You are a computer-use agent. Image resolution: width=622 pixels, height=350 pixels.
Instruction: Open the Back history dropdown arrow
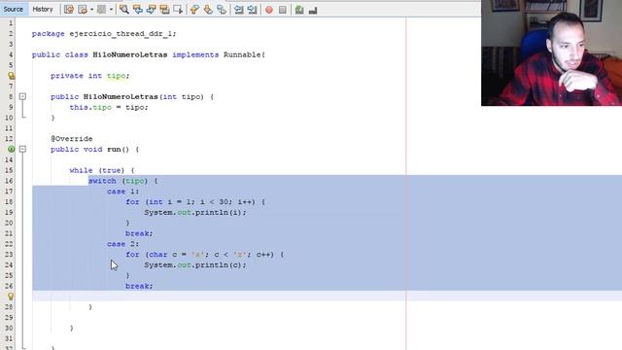click(x=91, y=10)
